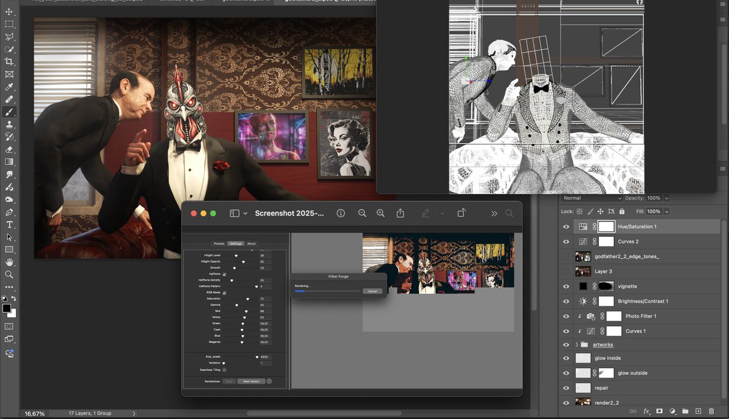Select the Pen tool
This screenshot has width=729, height=419.
tap(9, 212)
